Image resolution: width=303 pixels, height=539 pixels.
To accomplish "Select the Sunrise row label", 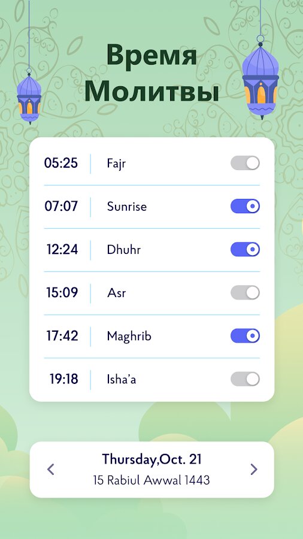I will point(127,207).
